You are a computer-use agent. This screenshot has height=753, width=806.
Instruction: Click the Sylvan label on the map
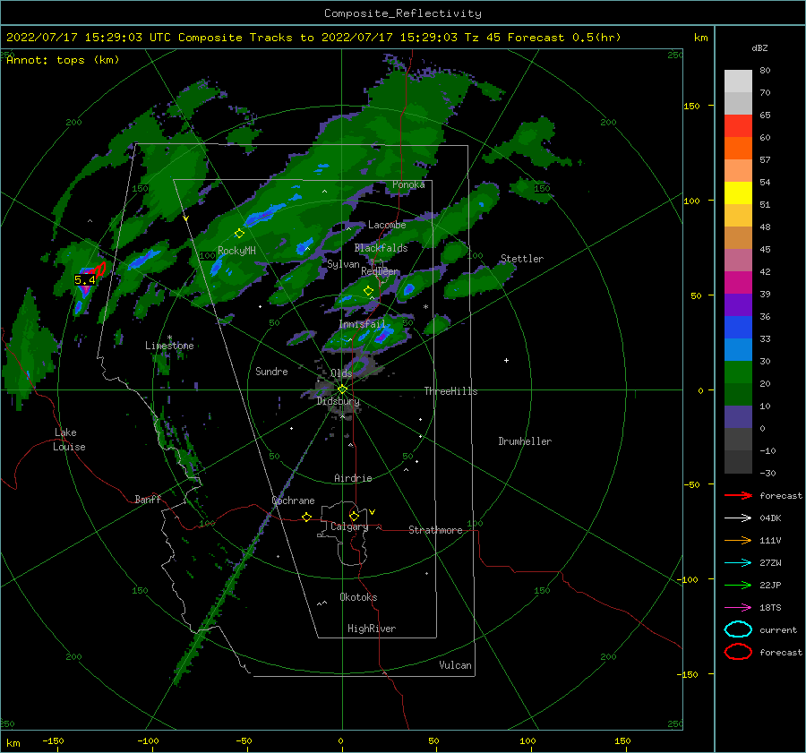pos(343,264)
